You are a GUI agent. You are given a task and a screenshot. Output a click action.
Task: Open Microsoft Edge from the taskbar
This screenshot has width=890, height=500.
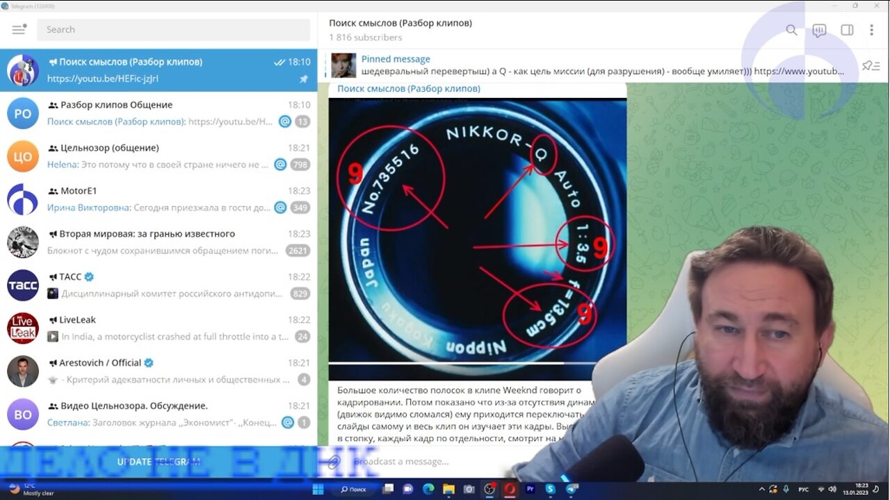pos(428,489)
